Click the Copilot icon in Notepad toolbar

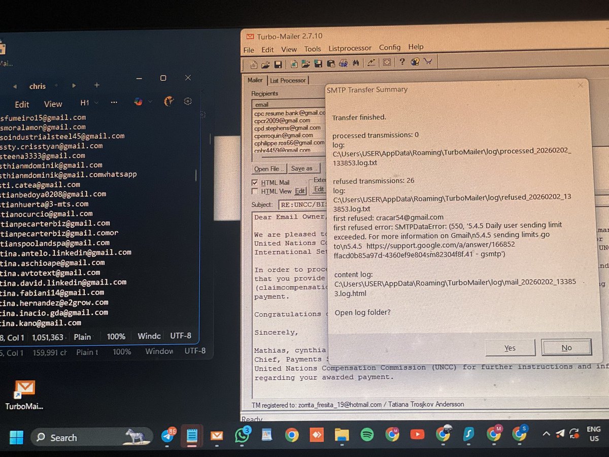pyautogui.click(x=138, y=102)
